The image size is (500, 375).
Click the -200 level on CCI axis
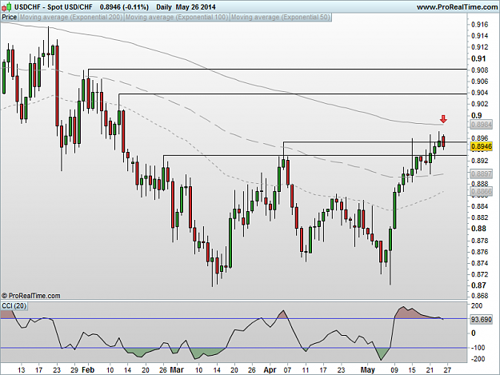pos(478,359)
